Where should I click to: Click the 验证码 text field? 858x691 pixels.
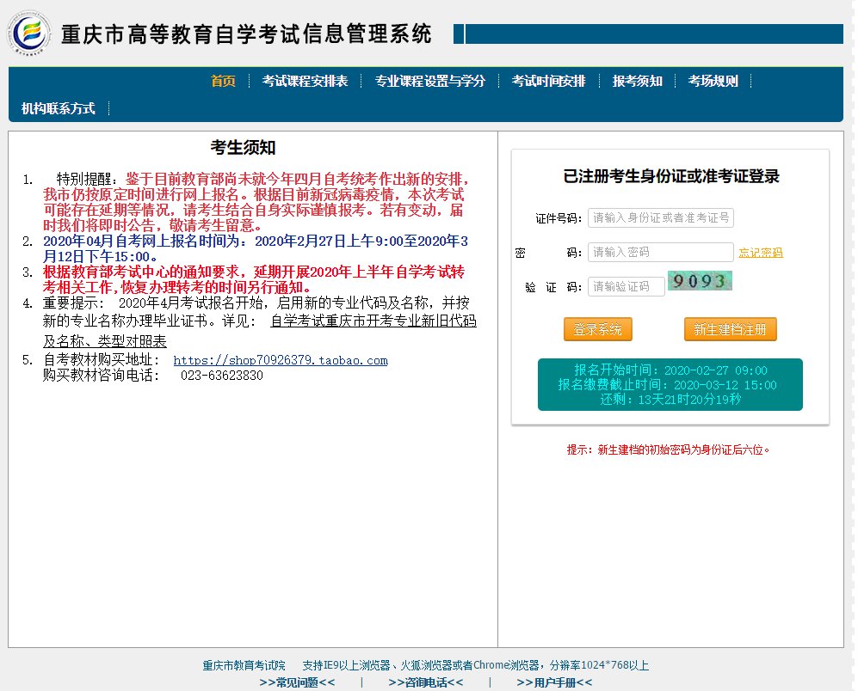point(626,286)
